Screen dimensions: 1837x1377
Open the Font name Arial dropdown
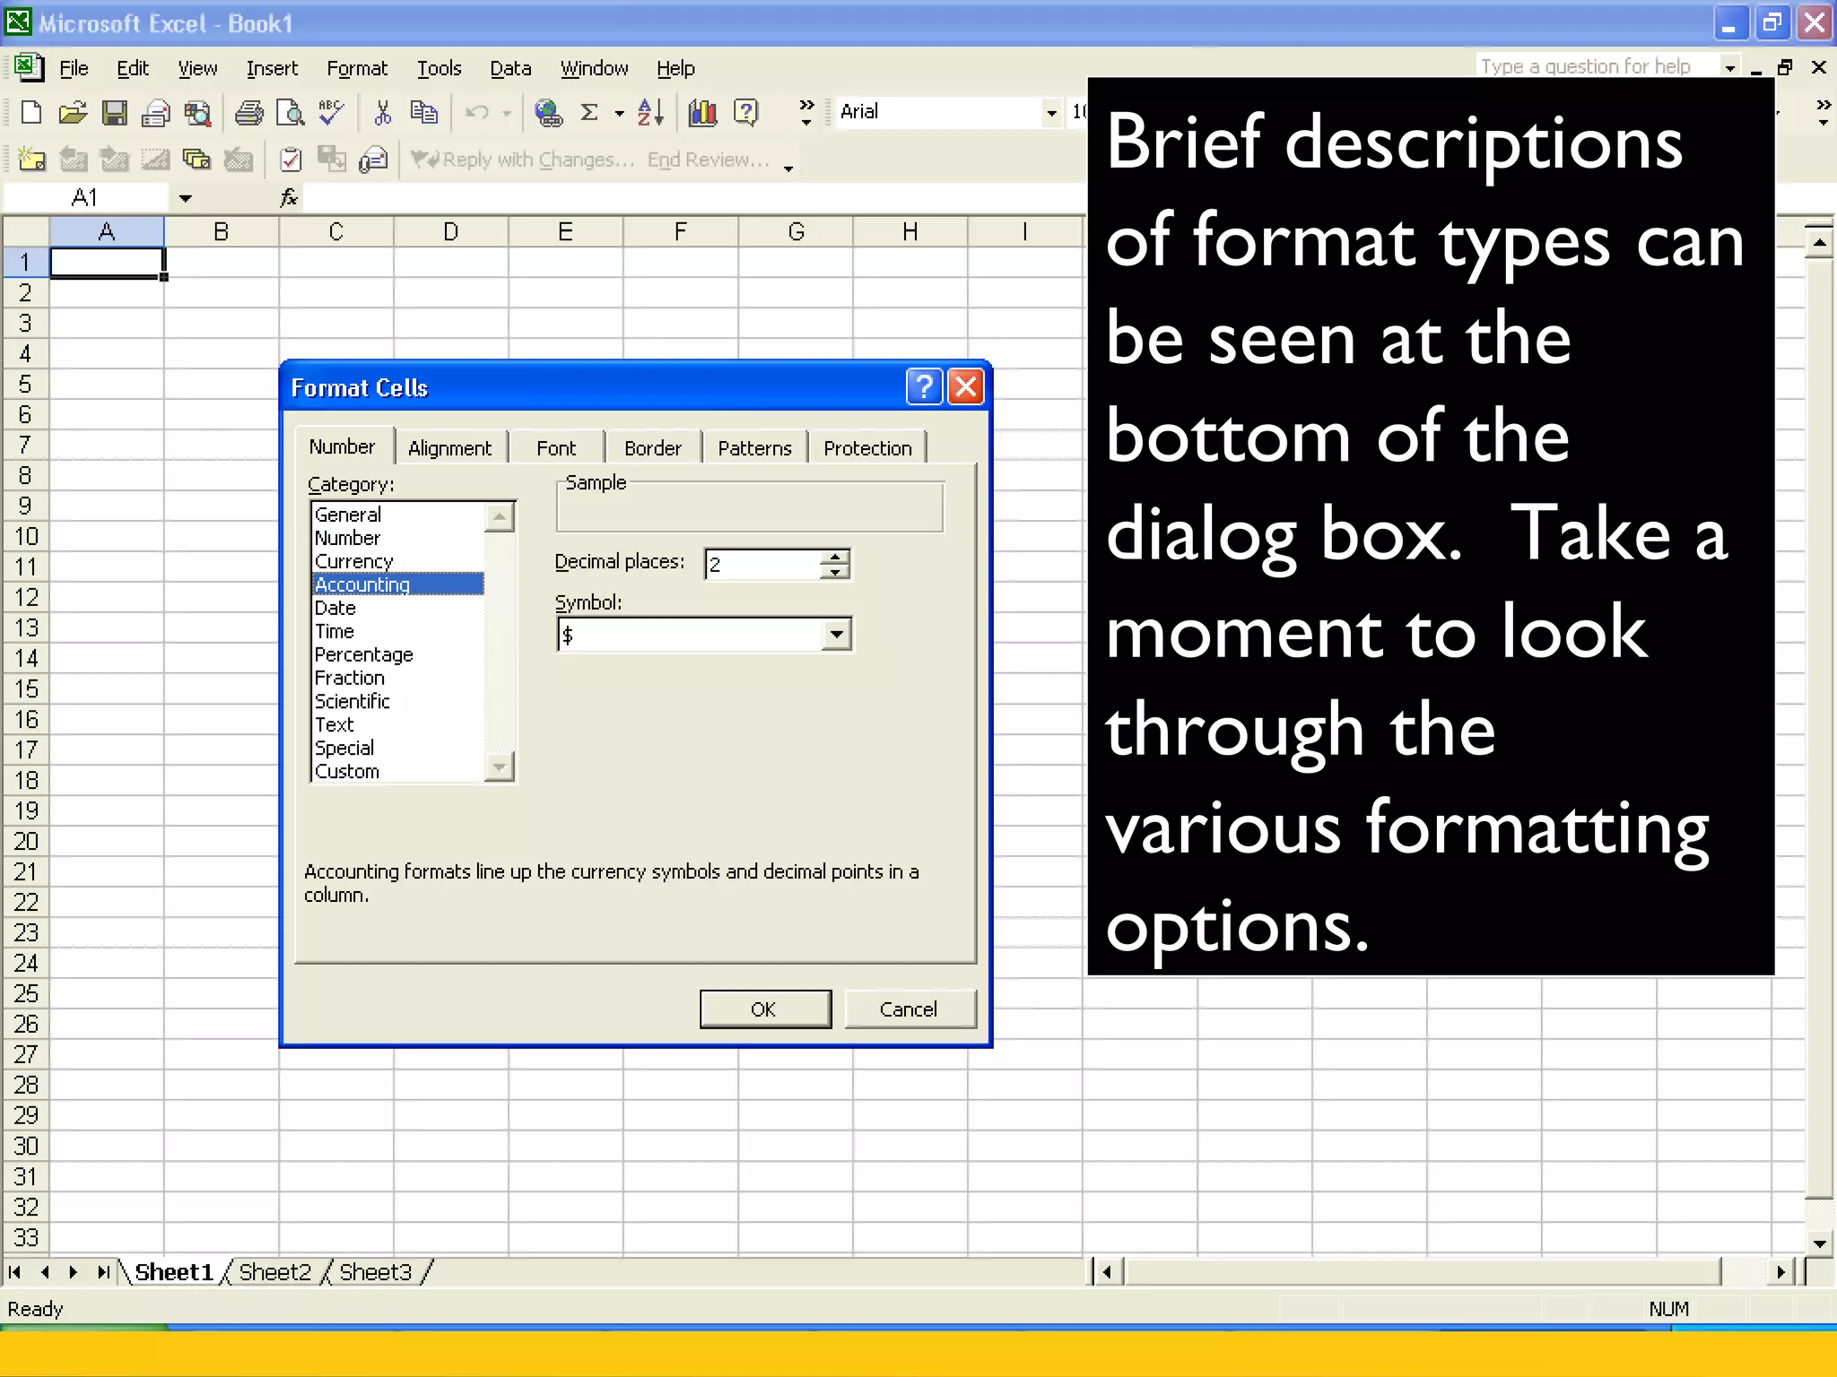pyautogui.click(x=1051, y=113)
